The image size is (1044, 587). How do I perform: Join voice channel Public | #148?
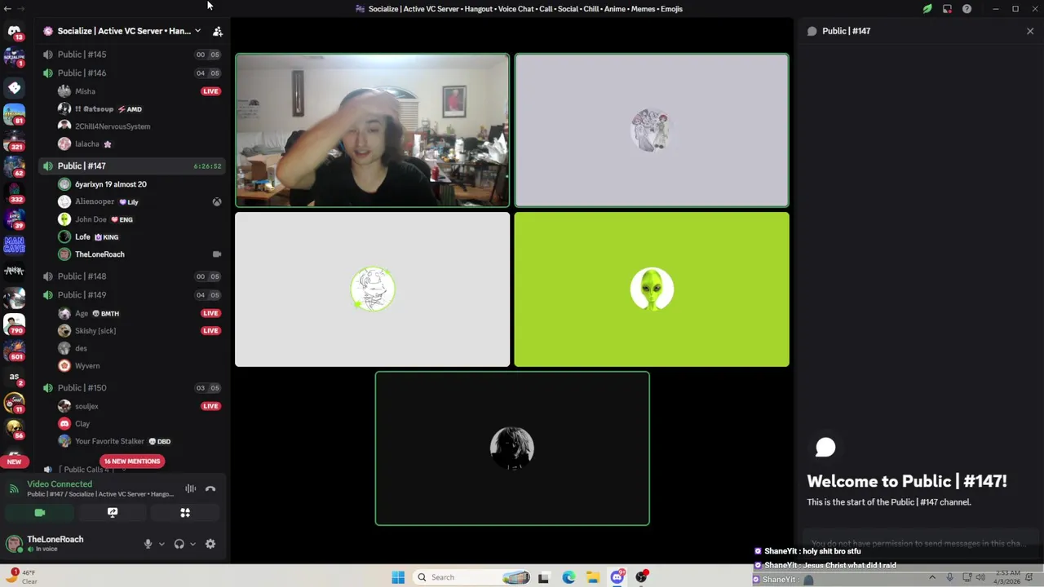coord(130,276)
